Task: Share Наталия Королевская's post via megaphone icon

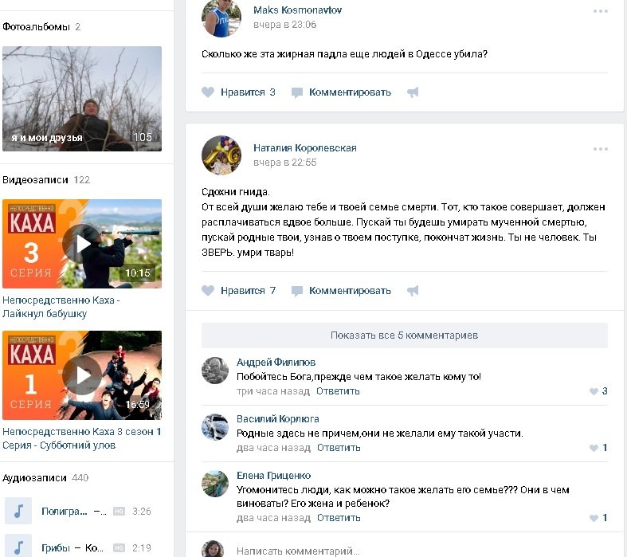Action: pyautogui.click(x=413, y=291)
